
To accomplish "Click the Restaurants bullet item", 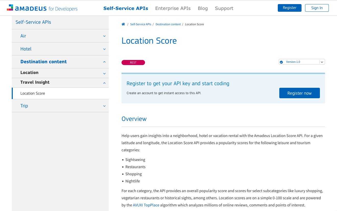I will [135, 167].
